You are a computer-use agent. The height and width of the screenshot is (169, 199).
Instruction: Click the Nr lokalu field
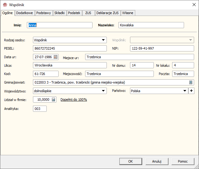click(x=183, y=65)
